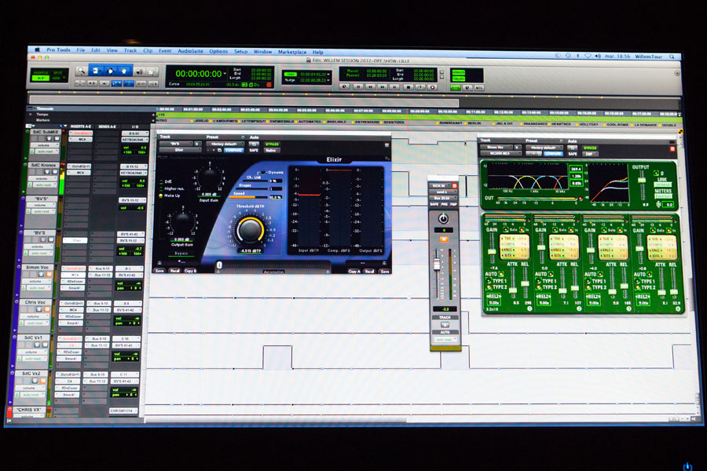
Task: Select the Selector tool in toolbar
Action: point(111,71)
